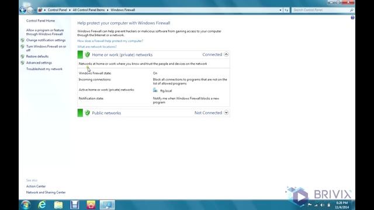
Task: Open How does a firewall help protect my computer
Action: 110,41
